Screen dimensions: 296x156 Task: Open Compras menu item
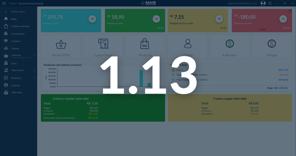click(x=16, y=41)
